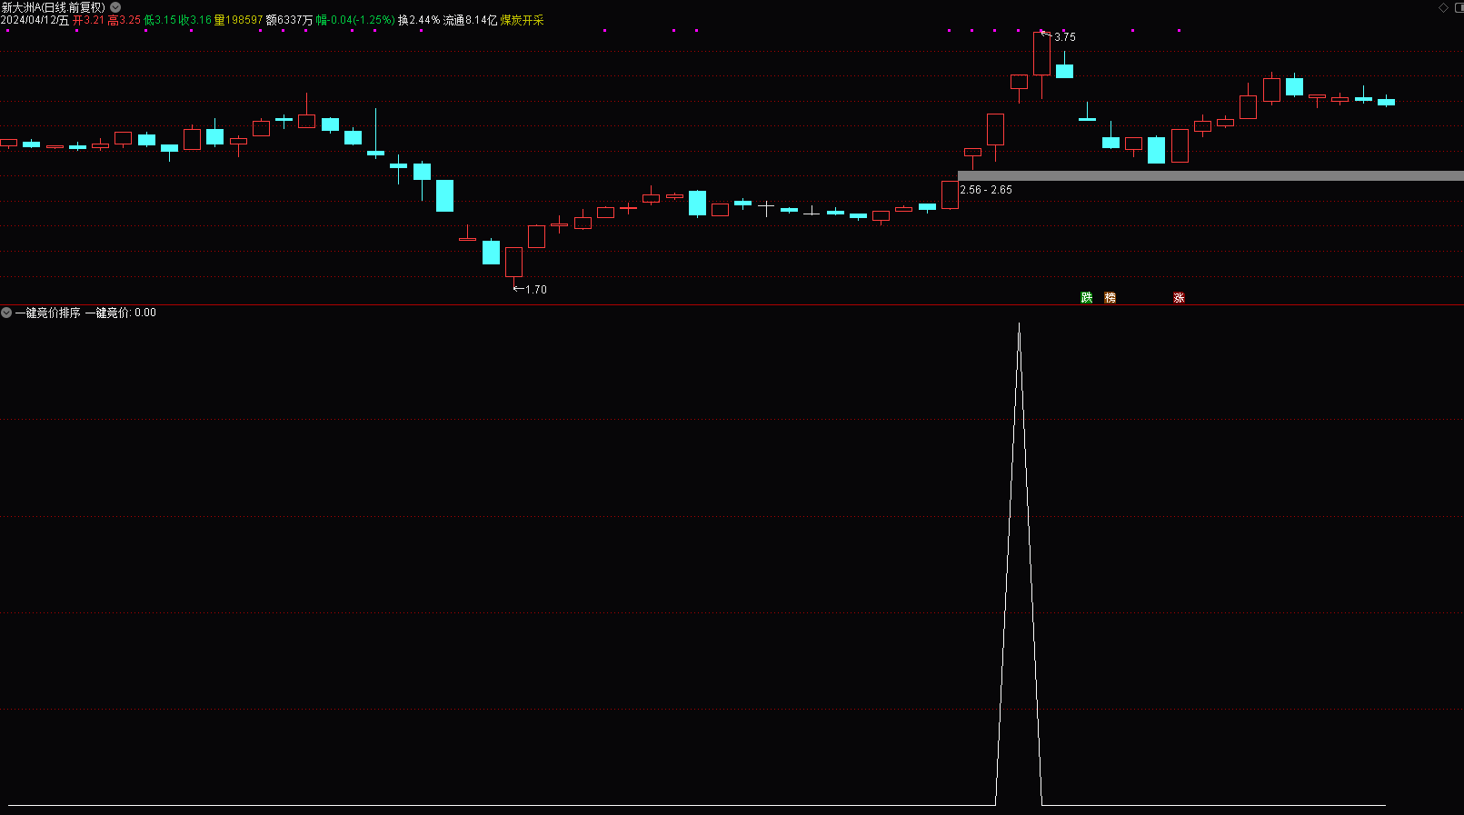Screen dimensions: 1464x815
Task: Click the 一键竞价排序 indicator name
Action: click(48, 313)
